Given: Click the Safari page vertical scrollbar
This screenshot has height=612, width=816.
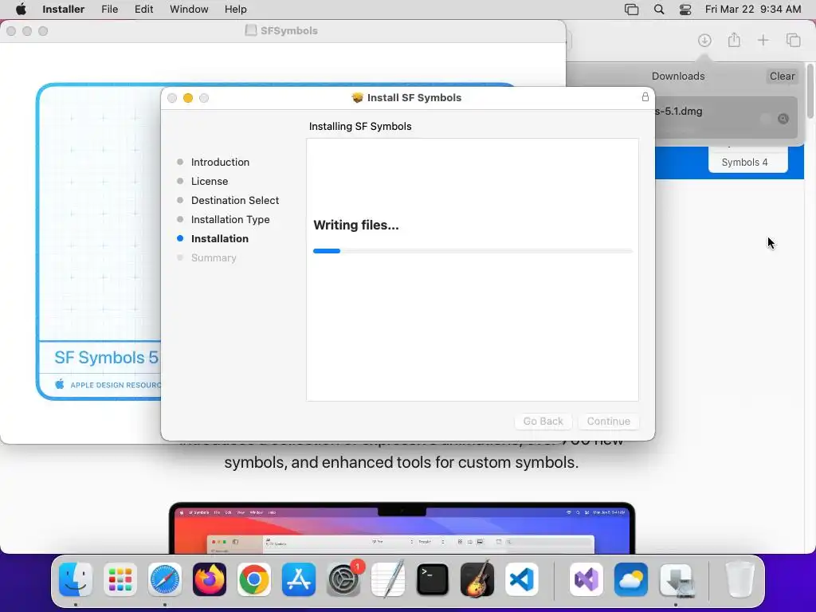Looking at the screenshot, I should [x=810, y=91].
